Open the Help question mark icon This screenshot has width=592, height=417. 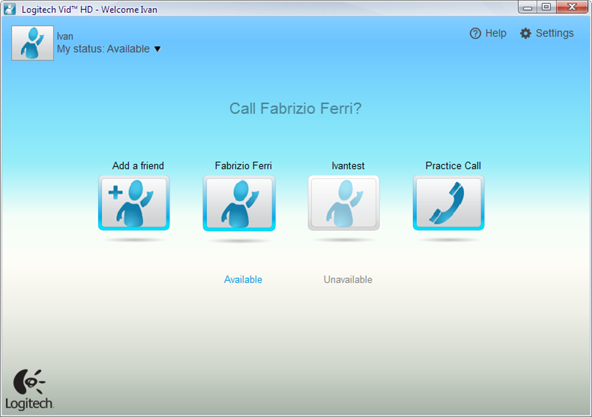(475, 34)
